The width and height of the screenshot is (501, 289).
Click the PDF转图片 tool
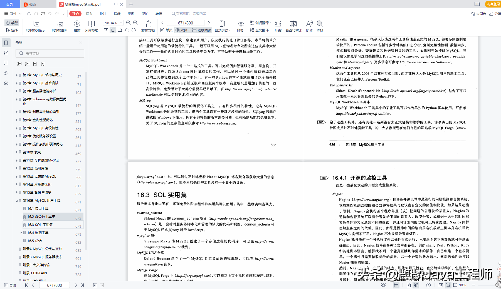(60, 26)
